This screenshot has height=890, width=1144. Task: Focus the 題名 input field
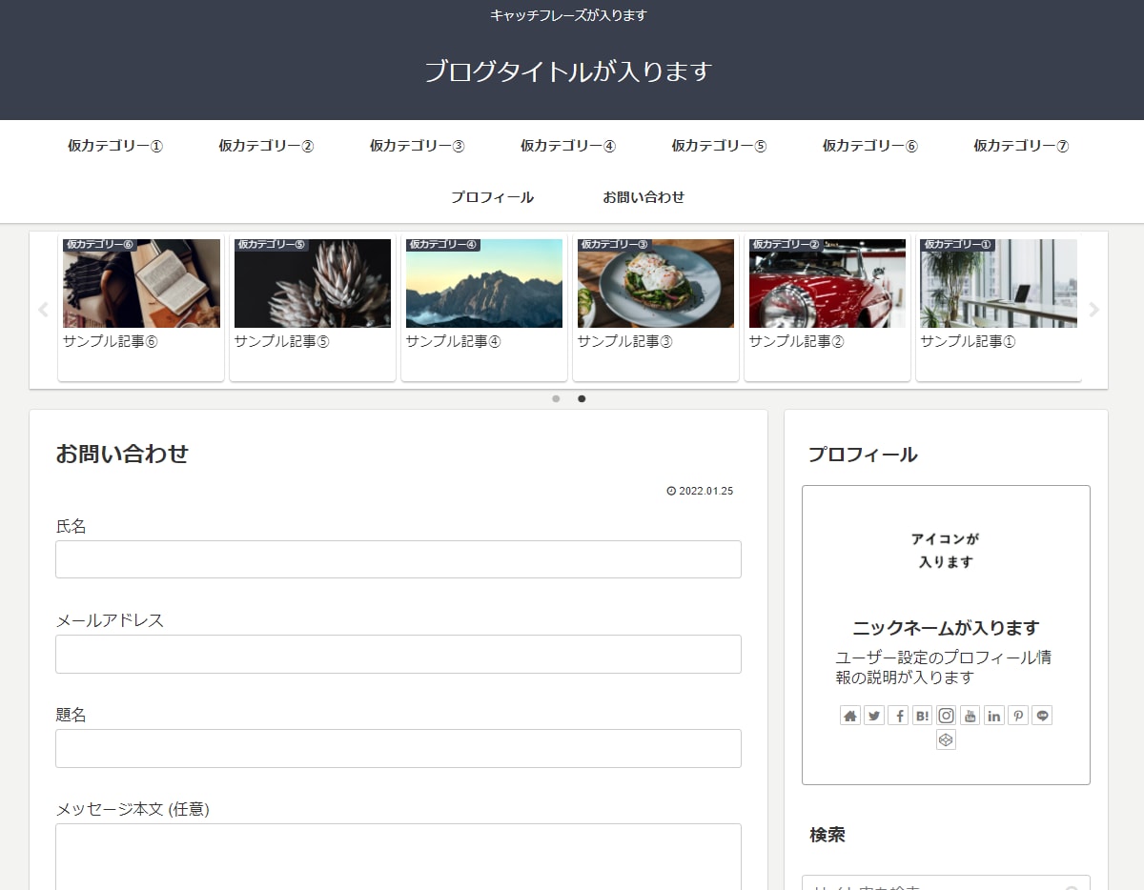click(398, 748)
